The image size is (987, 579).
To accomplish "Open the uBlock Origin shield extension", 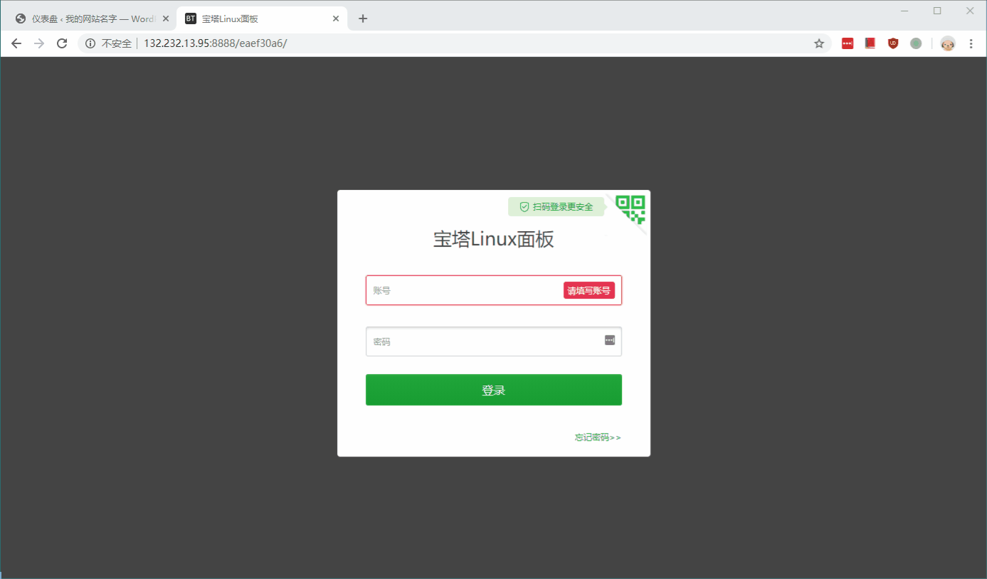I will [x=893, y=43].
